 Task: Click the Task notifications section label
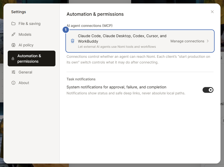coord(81,79)
